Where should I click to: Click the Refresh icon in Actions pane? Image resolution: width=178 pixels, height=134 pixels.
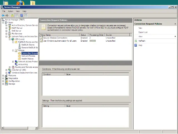(136, 41)
